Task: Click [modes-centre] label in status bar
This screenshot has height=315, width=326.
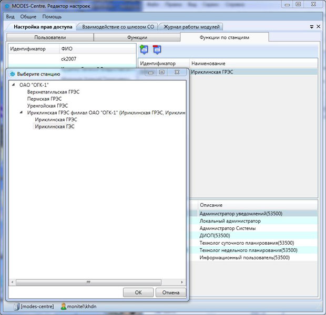Action: (x=37, y=307)
